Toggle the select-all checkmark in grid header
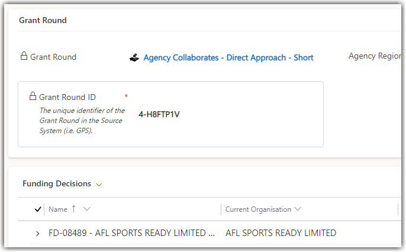The width and height of the screenshot is (406, 252). point(38,209)
